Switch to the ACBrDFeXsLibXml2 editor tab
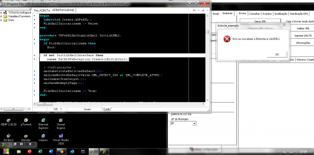The width and height of the screenshot is (314, 155). point(63,10)
